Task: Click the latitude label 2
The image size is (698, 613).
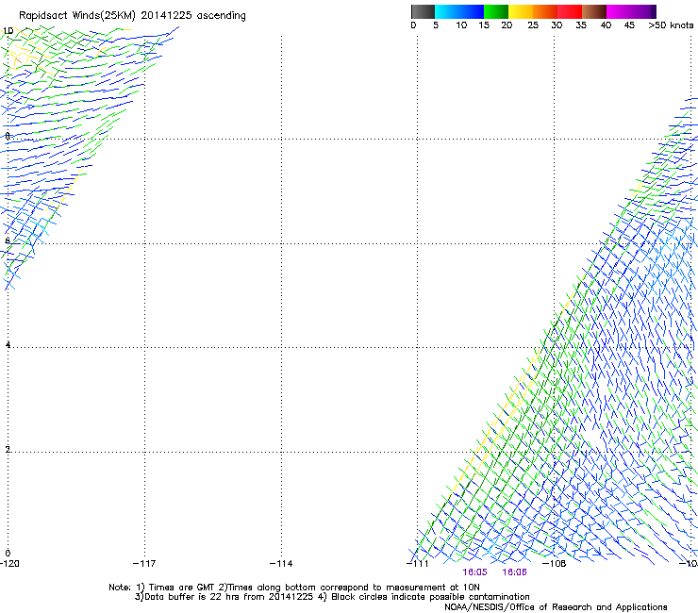Action: (8, 449)
